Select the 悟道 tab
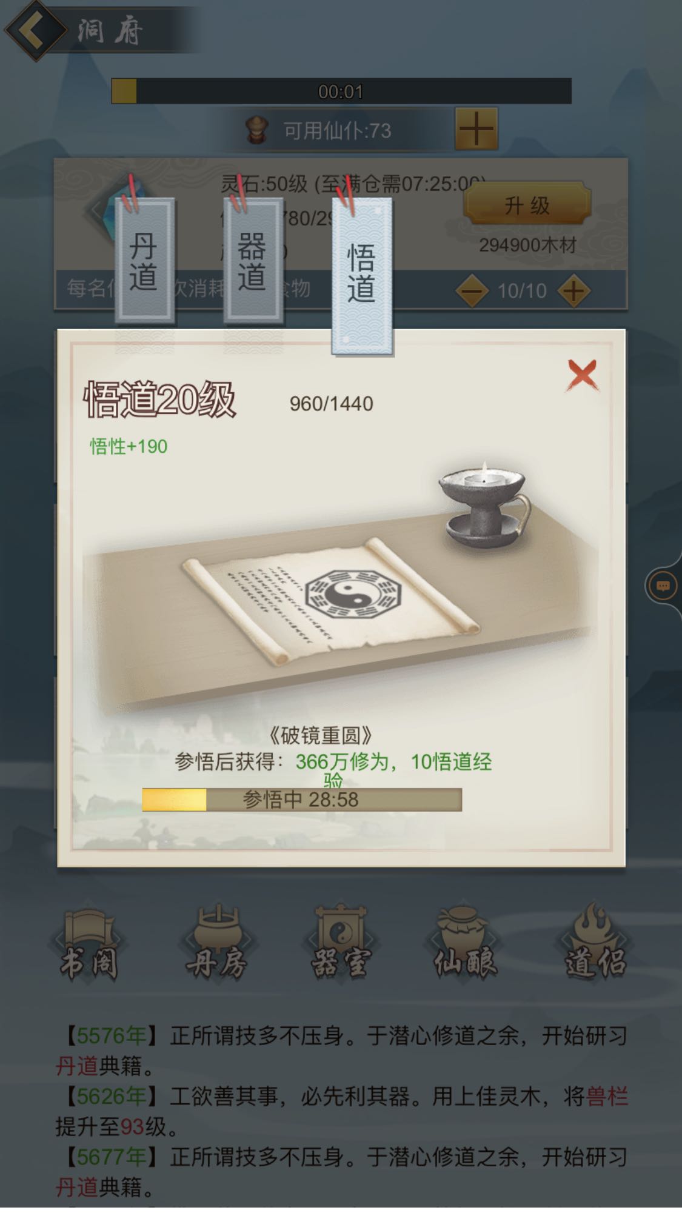 pyautogui.click(x=361, y=275)
